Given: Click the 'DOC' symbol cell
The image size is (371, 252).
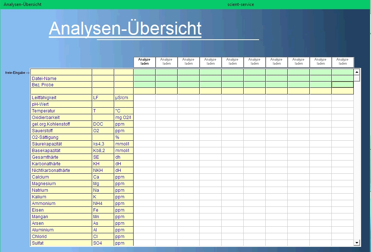Looking at the screenshot, I should [103, 124].
